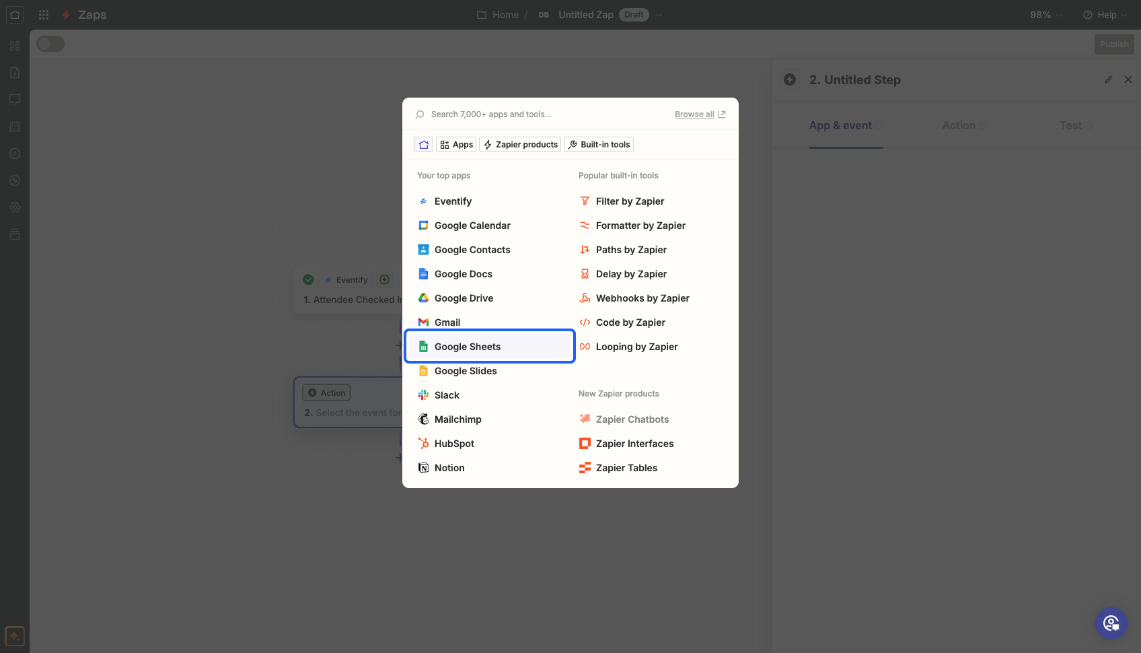Click the search apps and tools field
The height and width of the screenshot is (653, 1141).
pyautogui.click(x=542, y=114)
